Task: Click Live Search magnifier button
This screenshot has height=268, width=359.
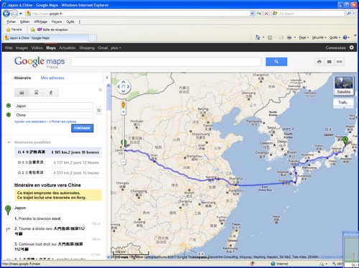Action: [x=349, y=14]
